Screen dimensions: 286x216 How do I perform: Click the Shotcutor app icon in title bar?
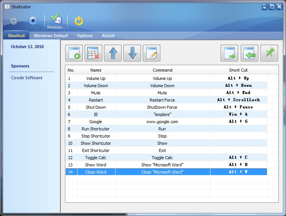pos(7,7)
